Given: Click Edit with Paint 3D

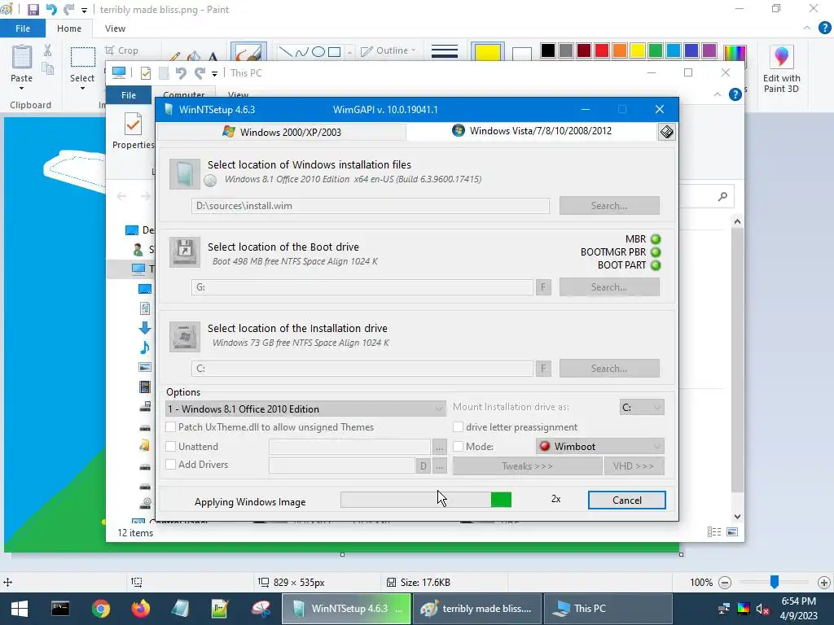Looking at the screenshot, I should coord(781,69).
